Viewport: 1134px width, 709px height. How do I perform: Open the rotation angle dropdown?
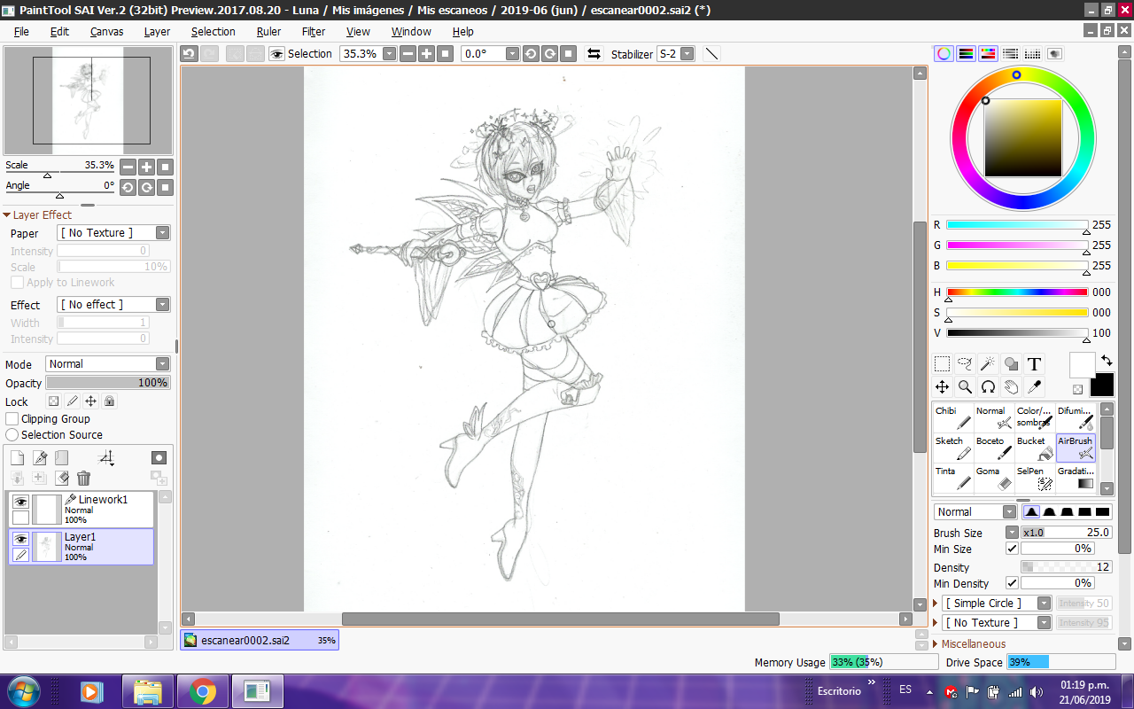click(512, 54)
